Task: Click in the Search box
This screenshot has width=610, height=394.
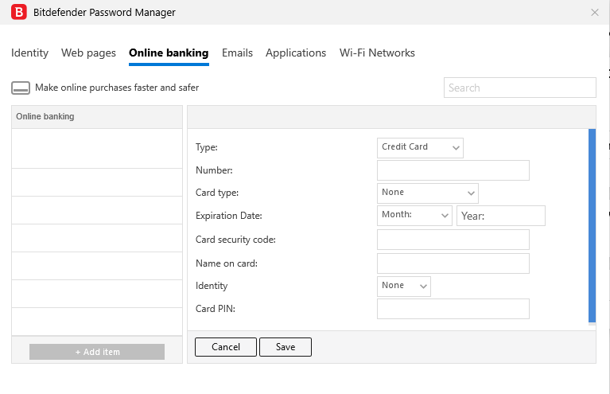Action: click(519, 88)
